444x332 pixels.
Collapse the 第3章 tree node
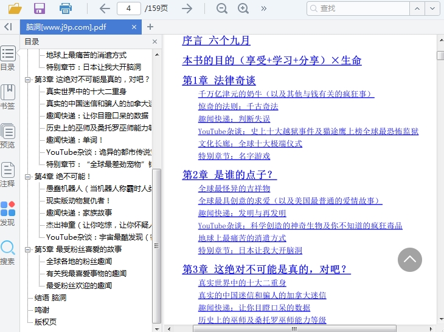(28, 80)
